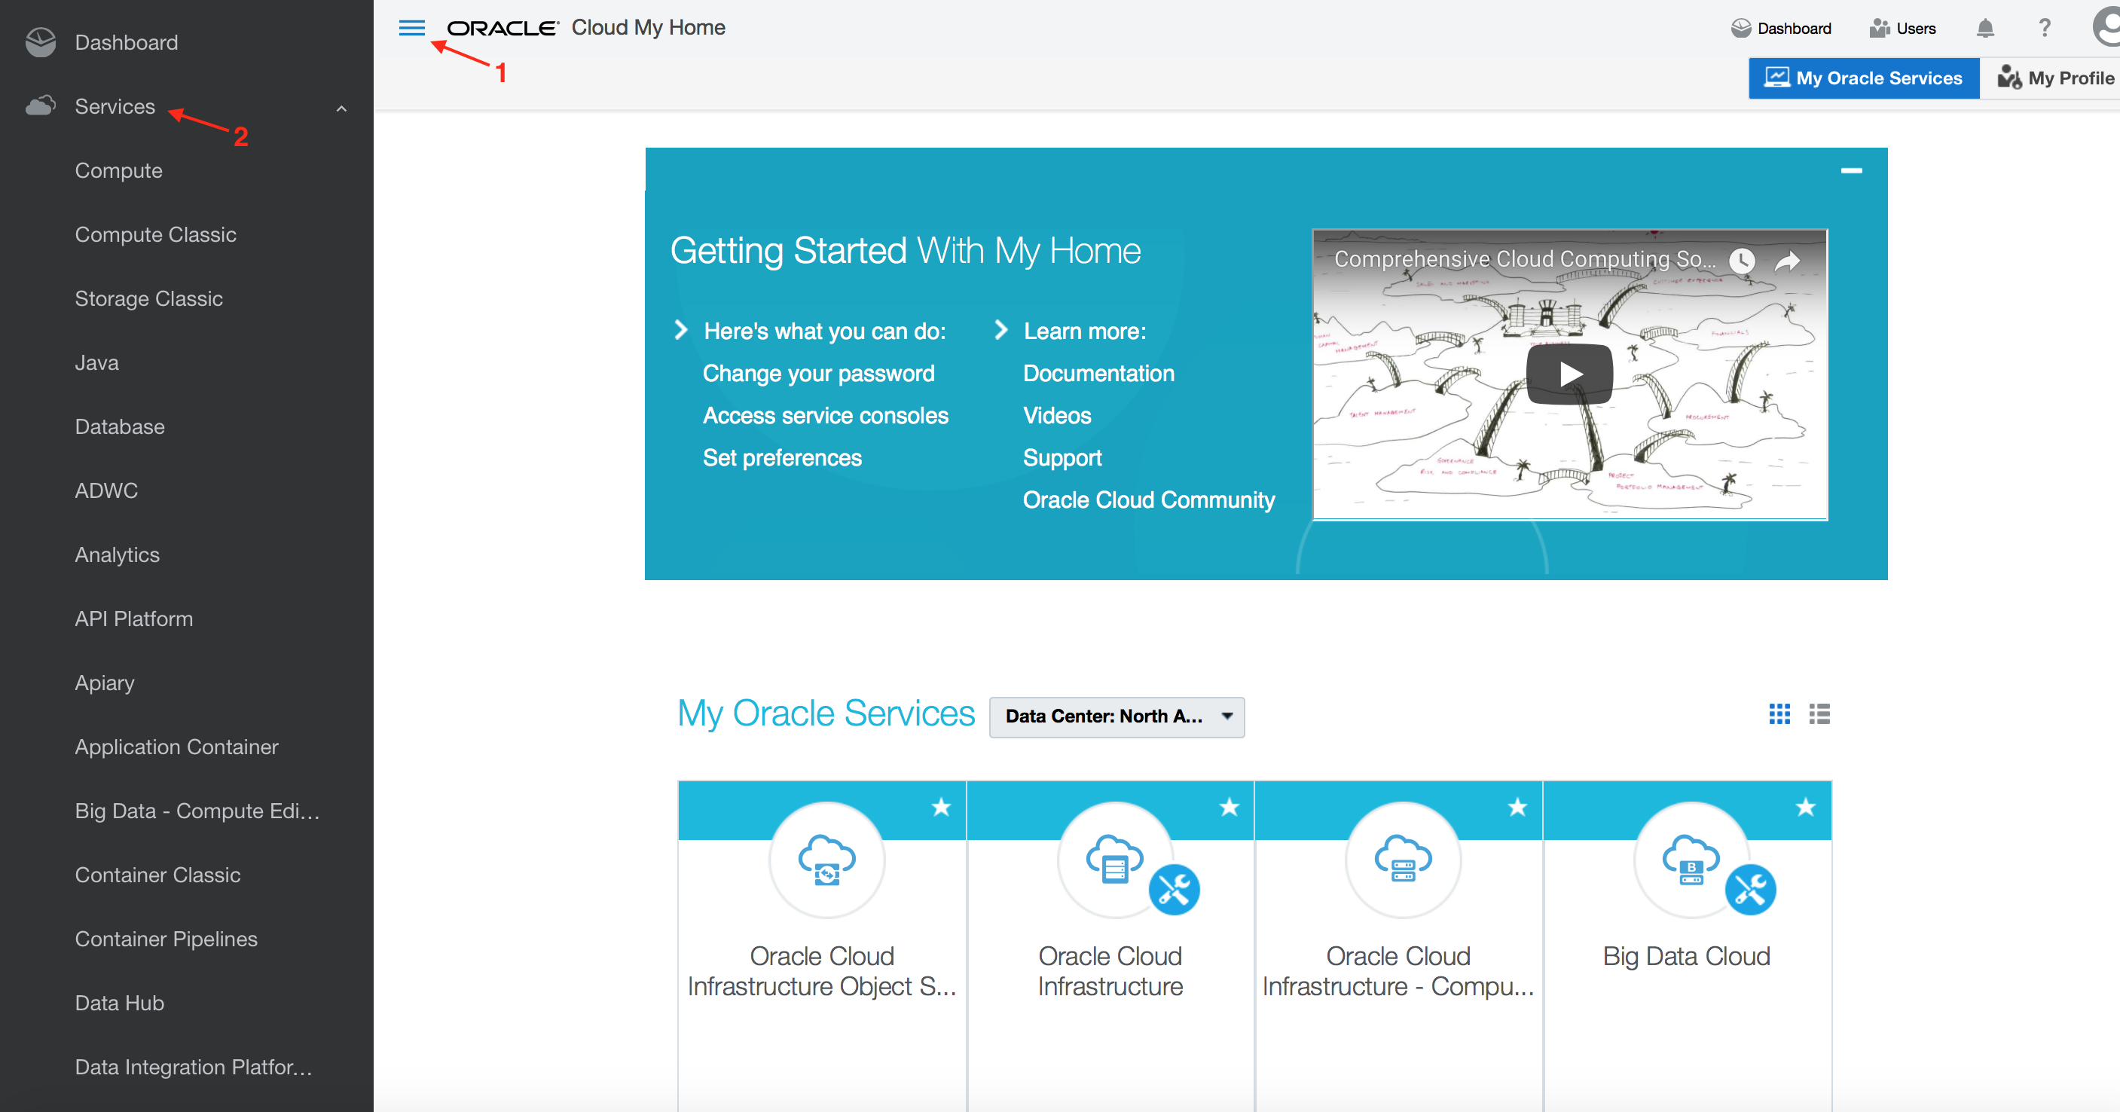
Task: Open the Oracle Cloud Infrastructure service icon
Action: tap(1114, 860)
